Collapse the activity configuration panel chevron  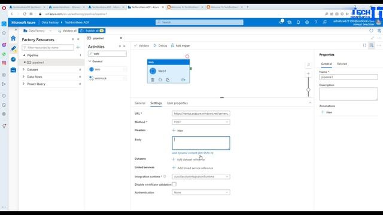tap(310, 103)
